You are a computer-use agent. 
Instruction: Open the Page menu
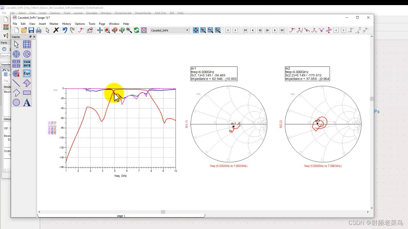102,24
